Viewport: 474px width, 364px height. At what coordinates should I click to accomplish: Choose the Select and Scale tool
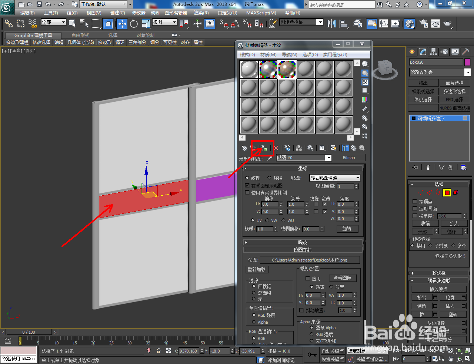point(146,24)
